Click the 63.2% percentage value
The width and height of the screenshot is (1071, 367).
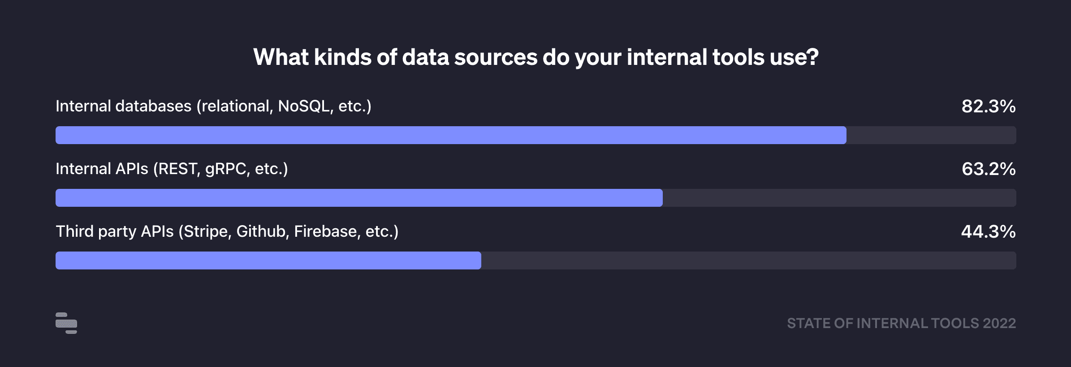coord(988,169)
